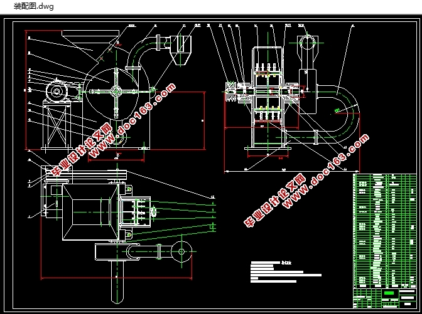Click the green parts list table
This screenshot has width=422, height=314.
click(x=385, y=231)
